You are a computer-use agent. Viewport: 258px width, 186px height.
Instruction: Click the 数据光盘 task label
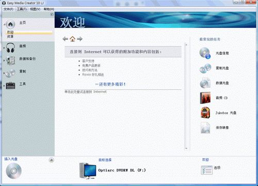[222, 83]
